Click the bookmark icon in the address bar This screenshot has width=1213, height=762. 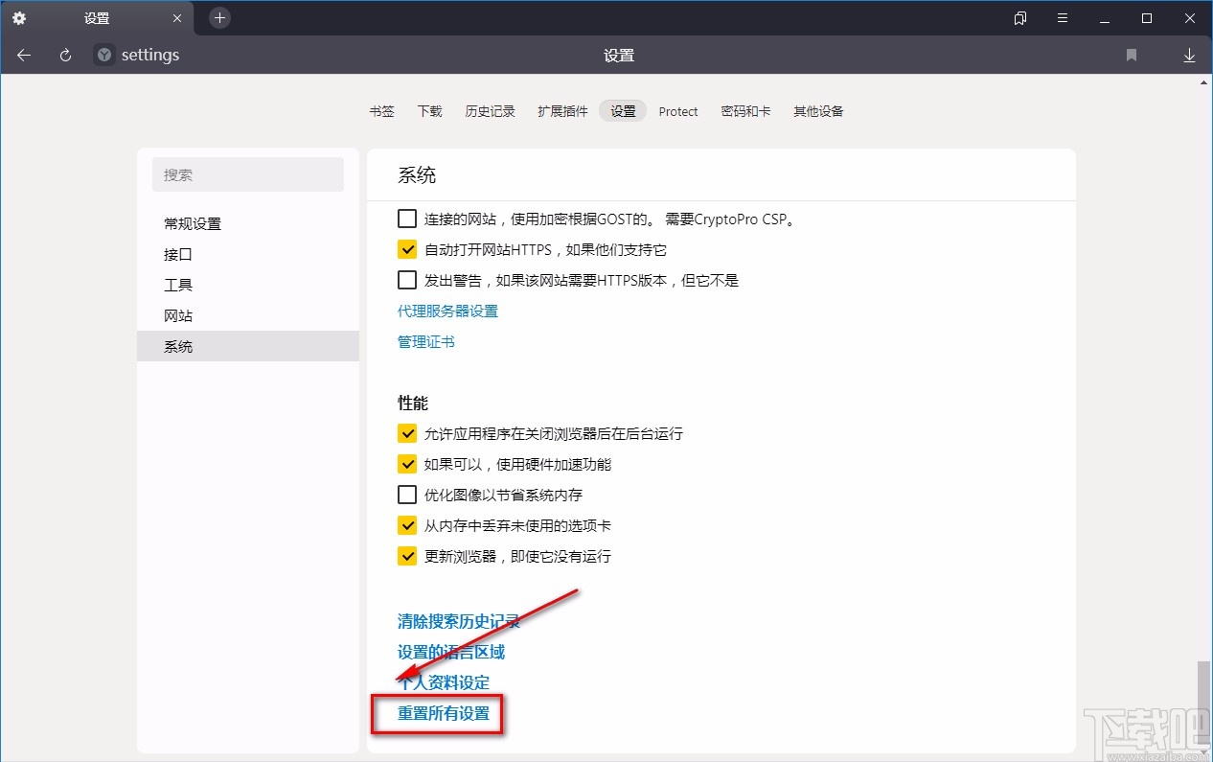coord(1132,55)
